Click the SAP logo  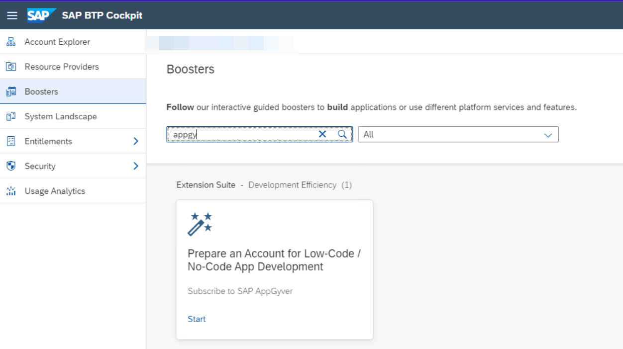(x=41, y=15)
